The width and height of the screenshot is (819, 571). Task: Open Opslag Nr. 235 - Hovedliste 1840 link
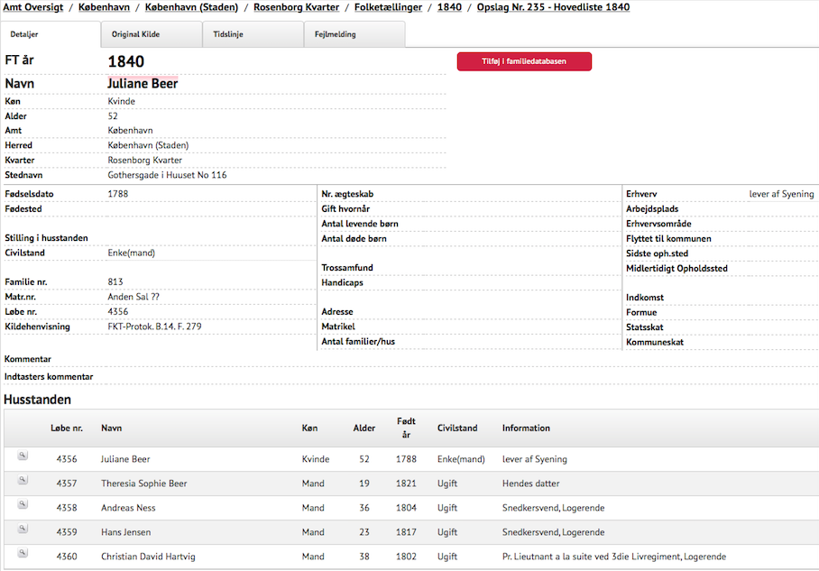(x=553, y=7)
